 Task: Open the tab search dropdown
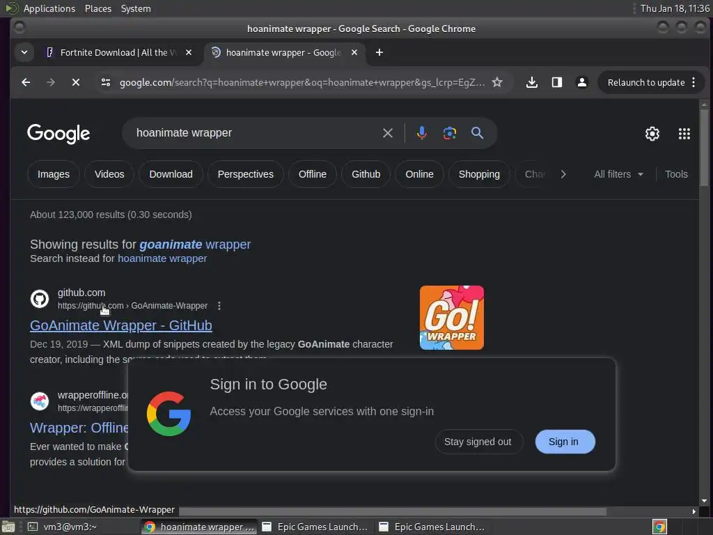[24, 52]
